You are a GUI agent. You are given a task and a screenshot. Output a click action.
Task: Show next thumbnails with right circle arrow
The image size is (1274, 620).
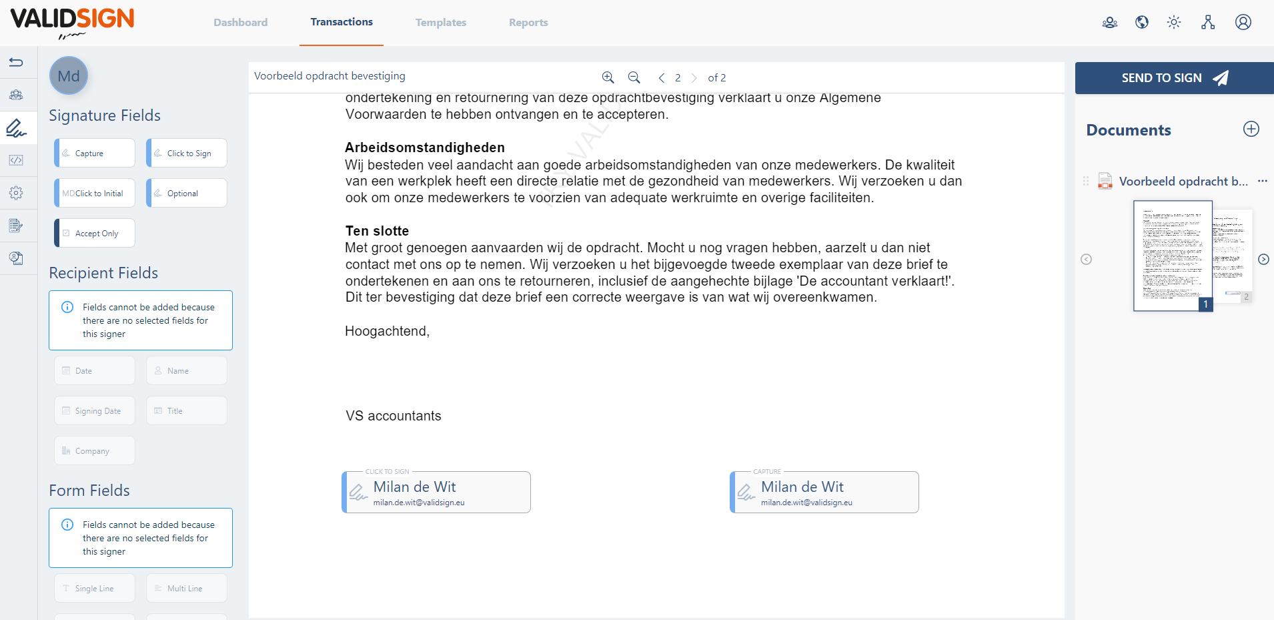tap(1263, 259)
